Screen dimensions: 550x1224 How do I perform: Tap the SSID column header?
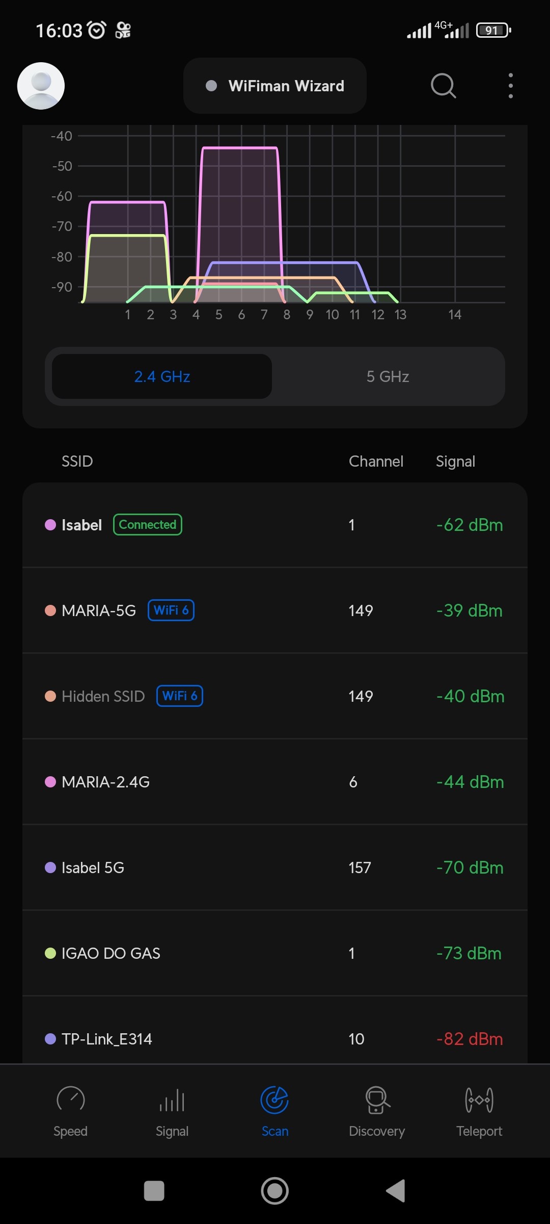[77, 462]
